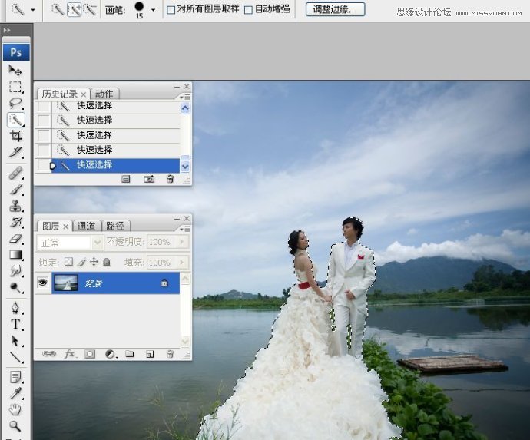Select the Dodge tool
Screen dimensions: 530x440
pos(15,288)
